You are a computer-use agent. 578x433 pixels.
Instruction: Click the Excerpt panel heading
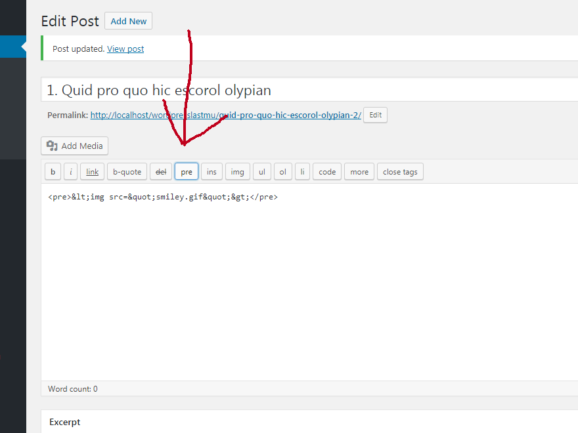pyautogui.click(x=65, y=422)
